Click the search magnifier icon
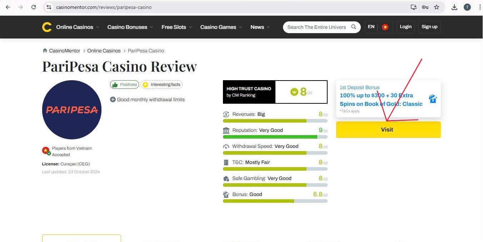 click(x=354, y=27)
